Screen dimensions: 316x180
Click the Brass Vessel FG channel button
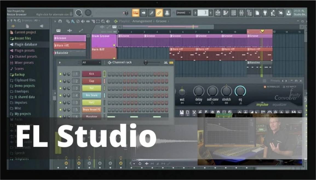click(91, 110)
